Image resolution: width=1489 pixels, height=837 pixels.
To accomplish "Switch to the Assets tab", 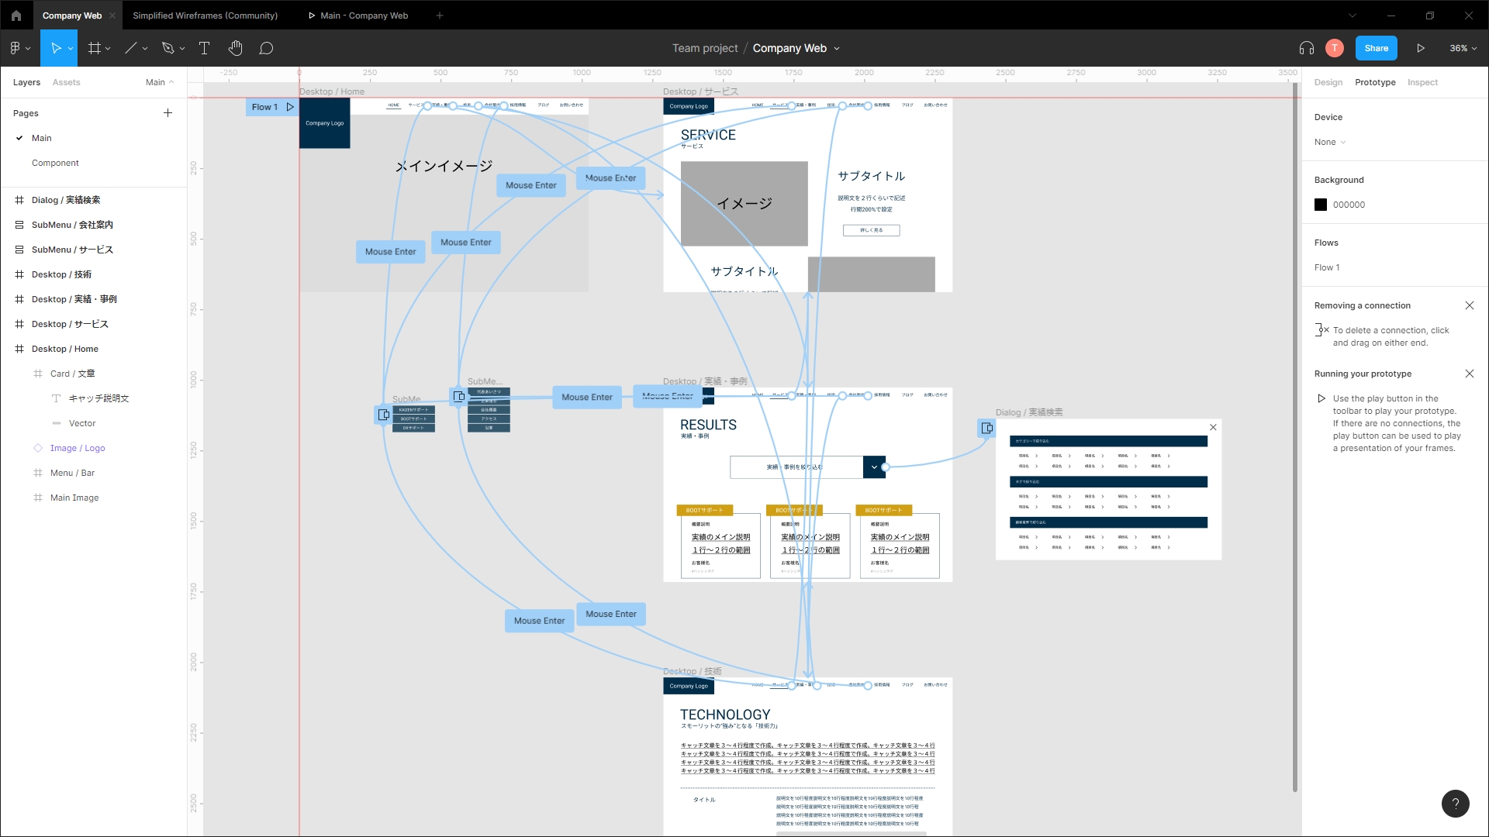I will (x=66, y=82).
